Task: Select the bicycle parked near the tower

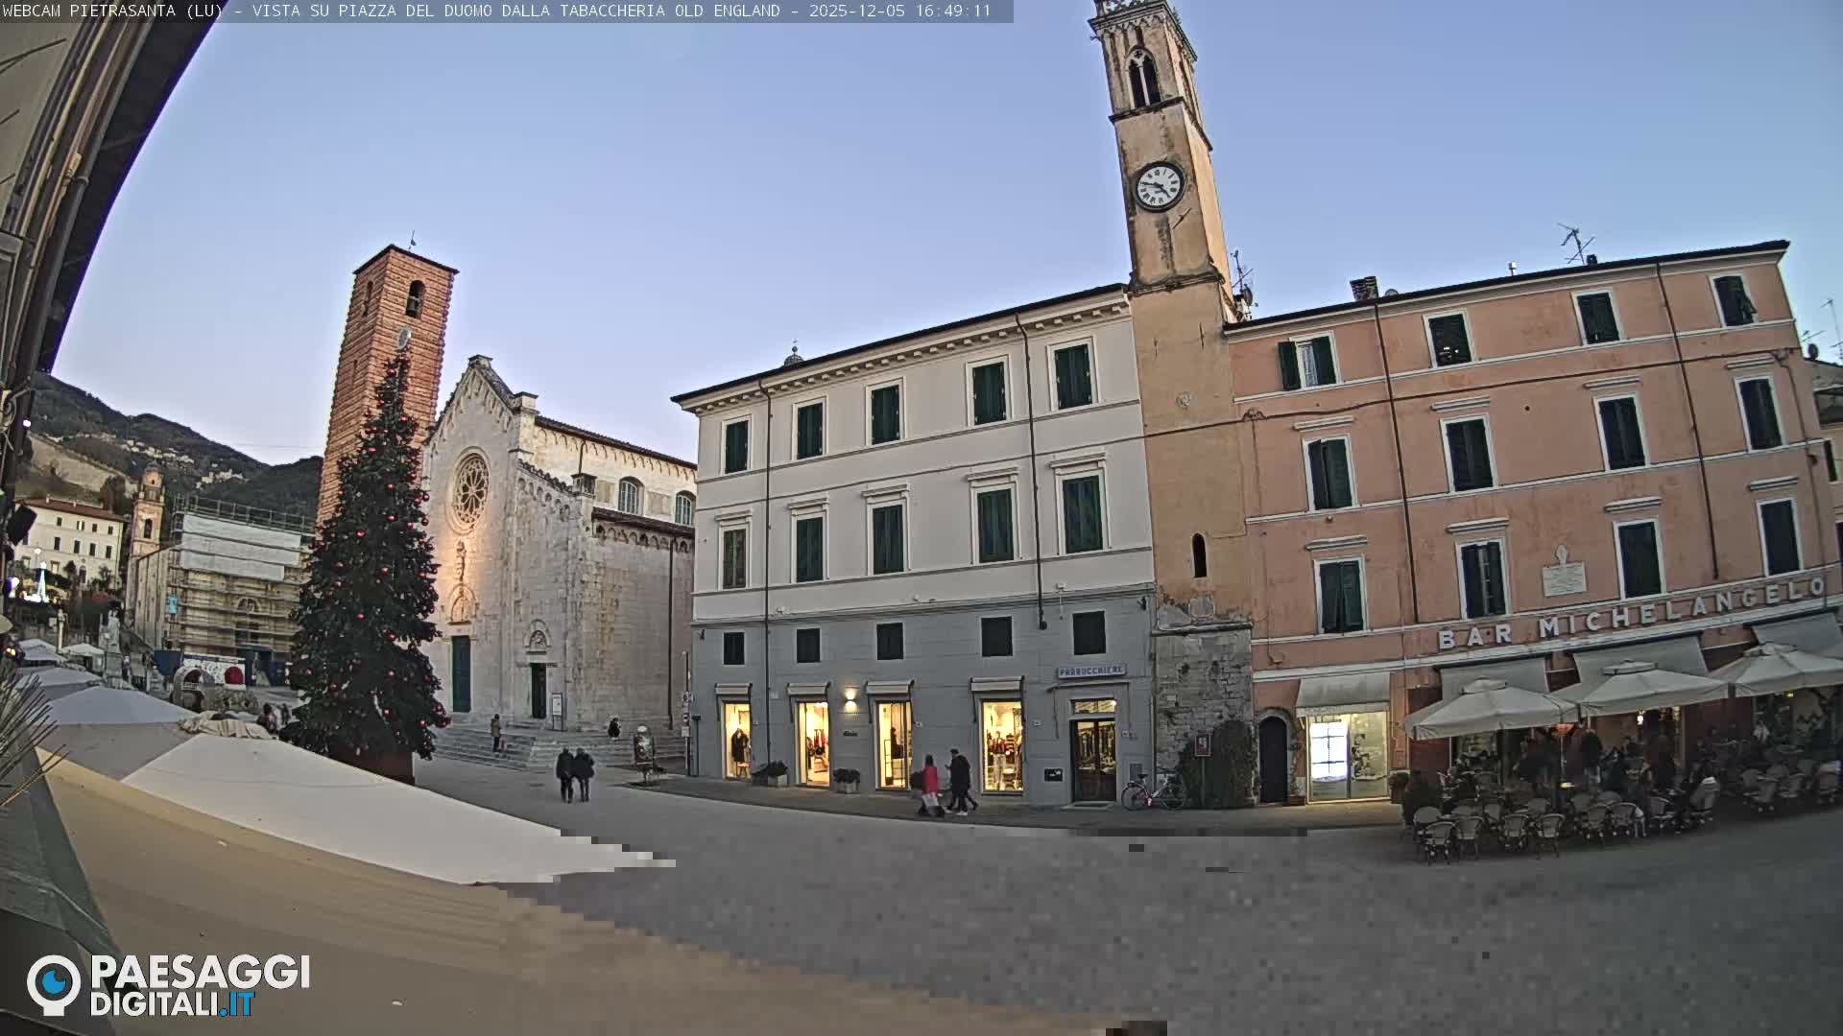Action: tap(1147, 794)
